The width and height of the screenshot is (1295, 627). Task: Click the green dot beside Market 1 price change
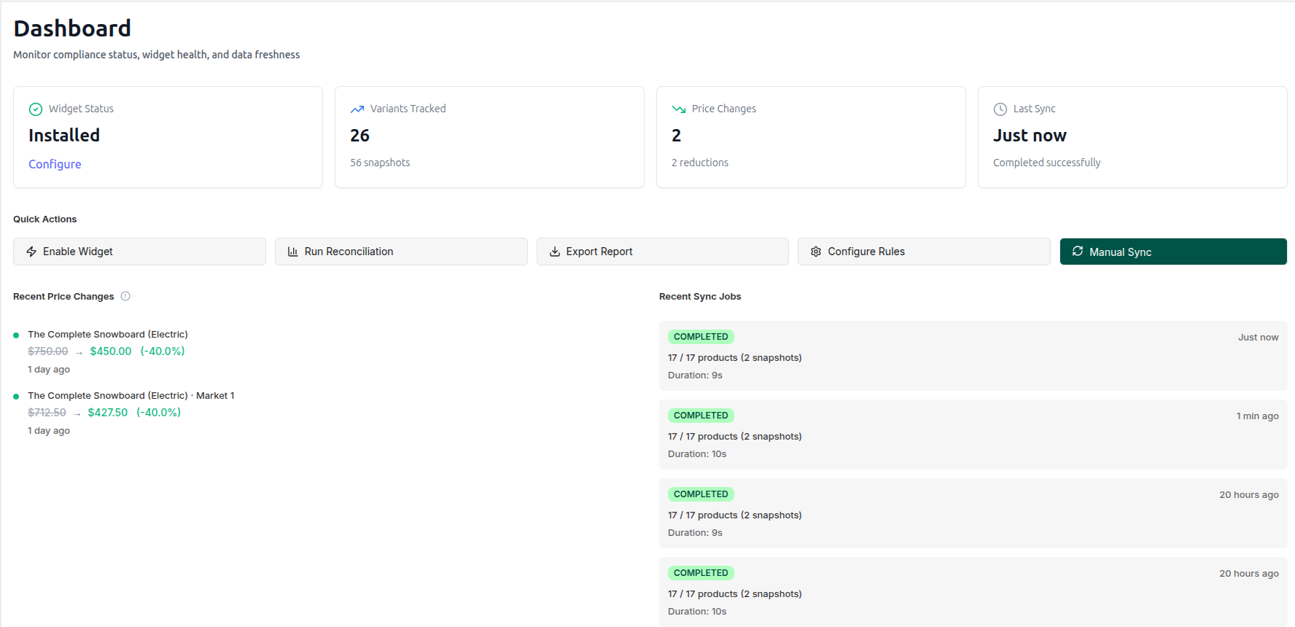coord(16,397)
